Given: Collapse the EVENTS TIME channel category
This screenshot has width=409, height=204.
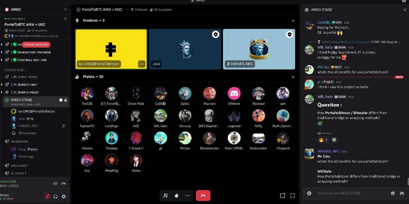Looking at the screenshot, I should pos(16,70).
